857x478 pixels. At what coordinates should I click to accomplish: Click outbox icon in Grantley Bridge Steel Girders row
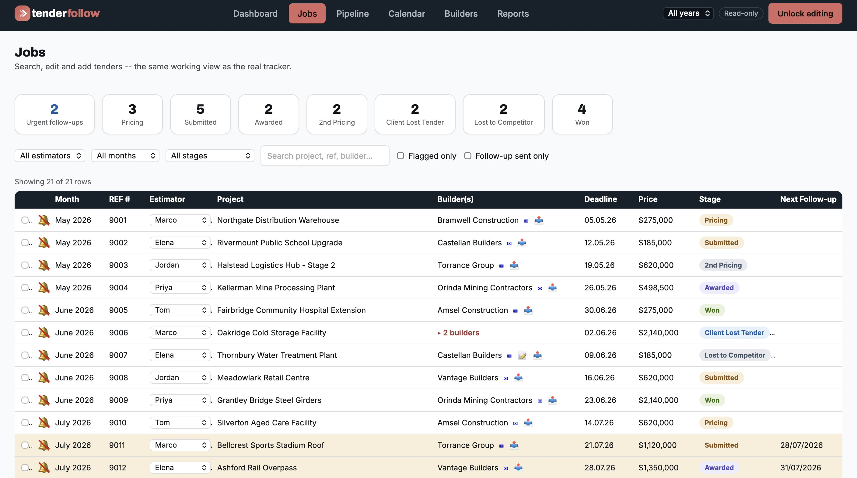pos(552,400)
